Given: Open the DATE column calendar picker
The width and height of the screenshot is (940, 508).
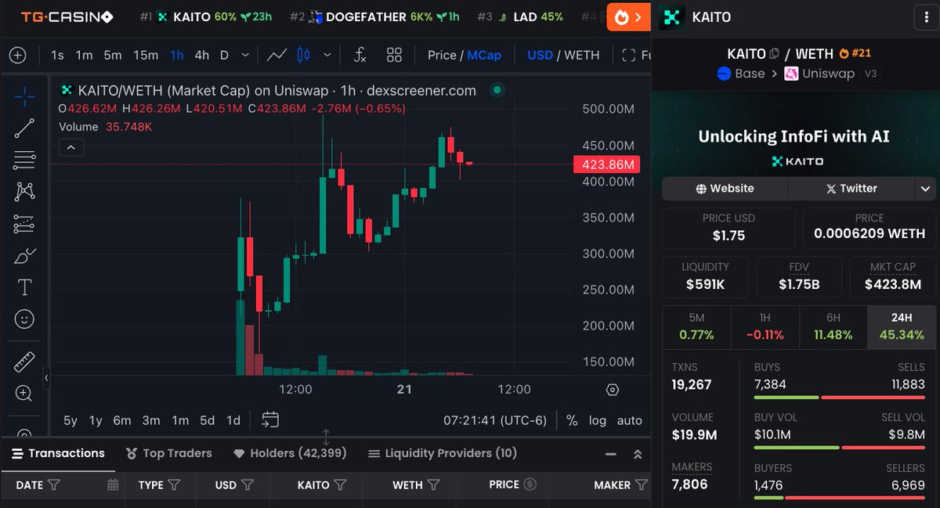Looking at the screenshot, I should tap(113, 485).
